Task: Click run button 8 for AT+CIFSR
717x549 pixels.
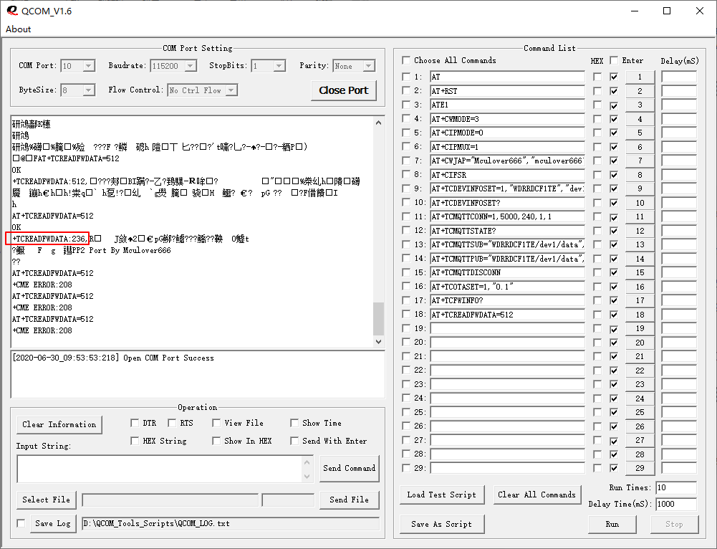Action: [x=640, y=175]
